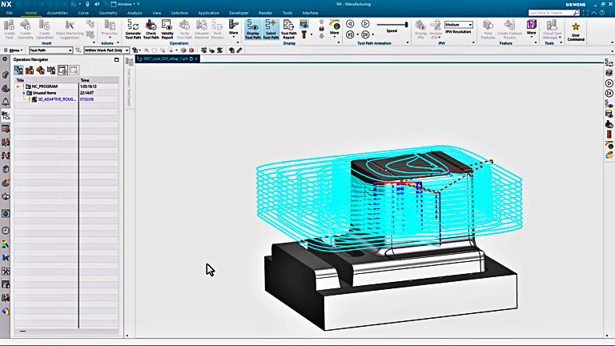Open the Validity Report
615x346 pixels.
[x=167, y=30]
